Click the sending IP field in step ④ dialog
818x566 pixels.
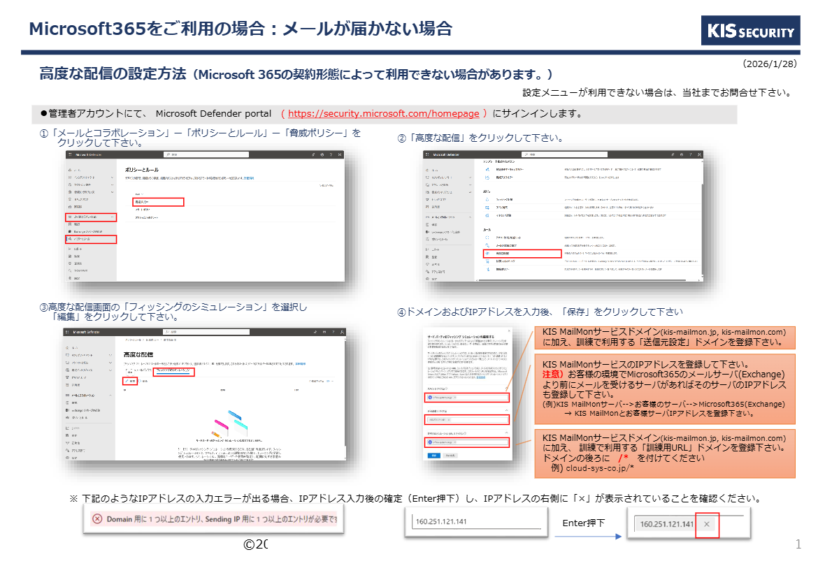tap(467, 419)
